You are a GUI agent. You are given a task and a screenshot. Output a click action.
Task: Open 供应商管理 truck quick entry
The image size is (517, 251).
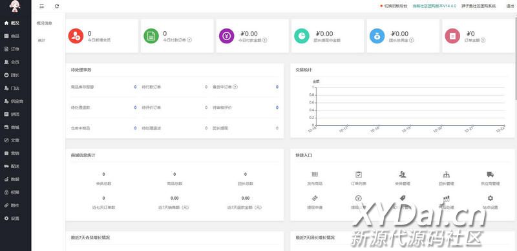tap(491, 175)
